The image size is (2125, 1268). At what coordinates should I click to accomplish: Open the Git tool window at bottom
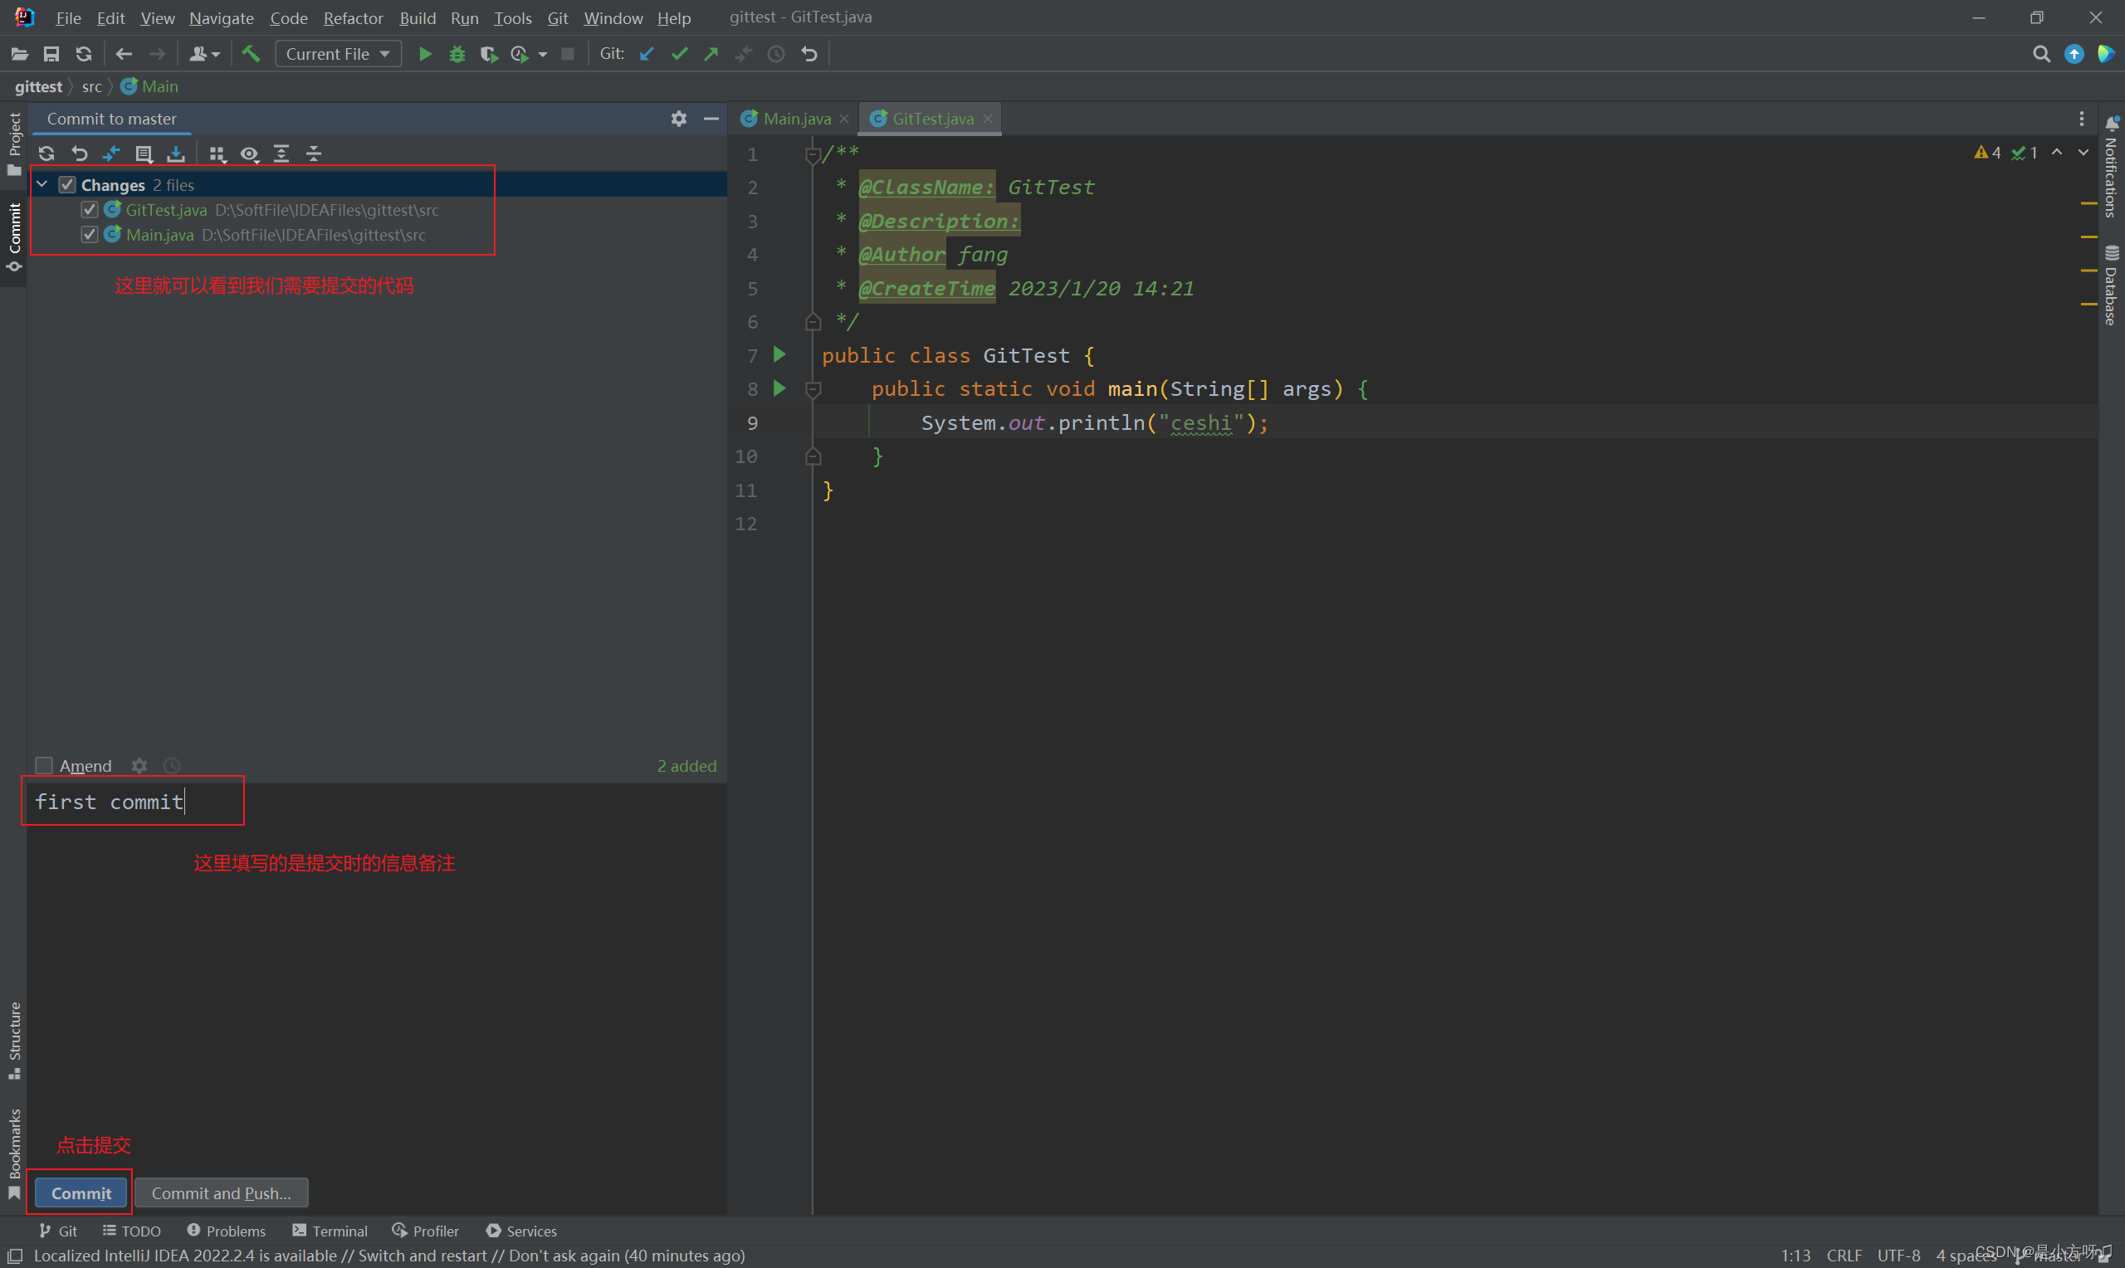[x=58, y=1231]
